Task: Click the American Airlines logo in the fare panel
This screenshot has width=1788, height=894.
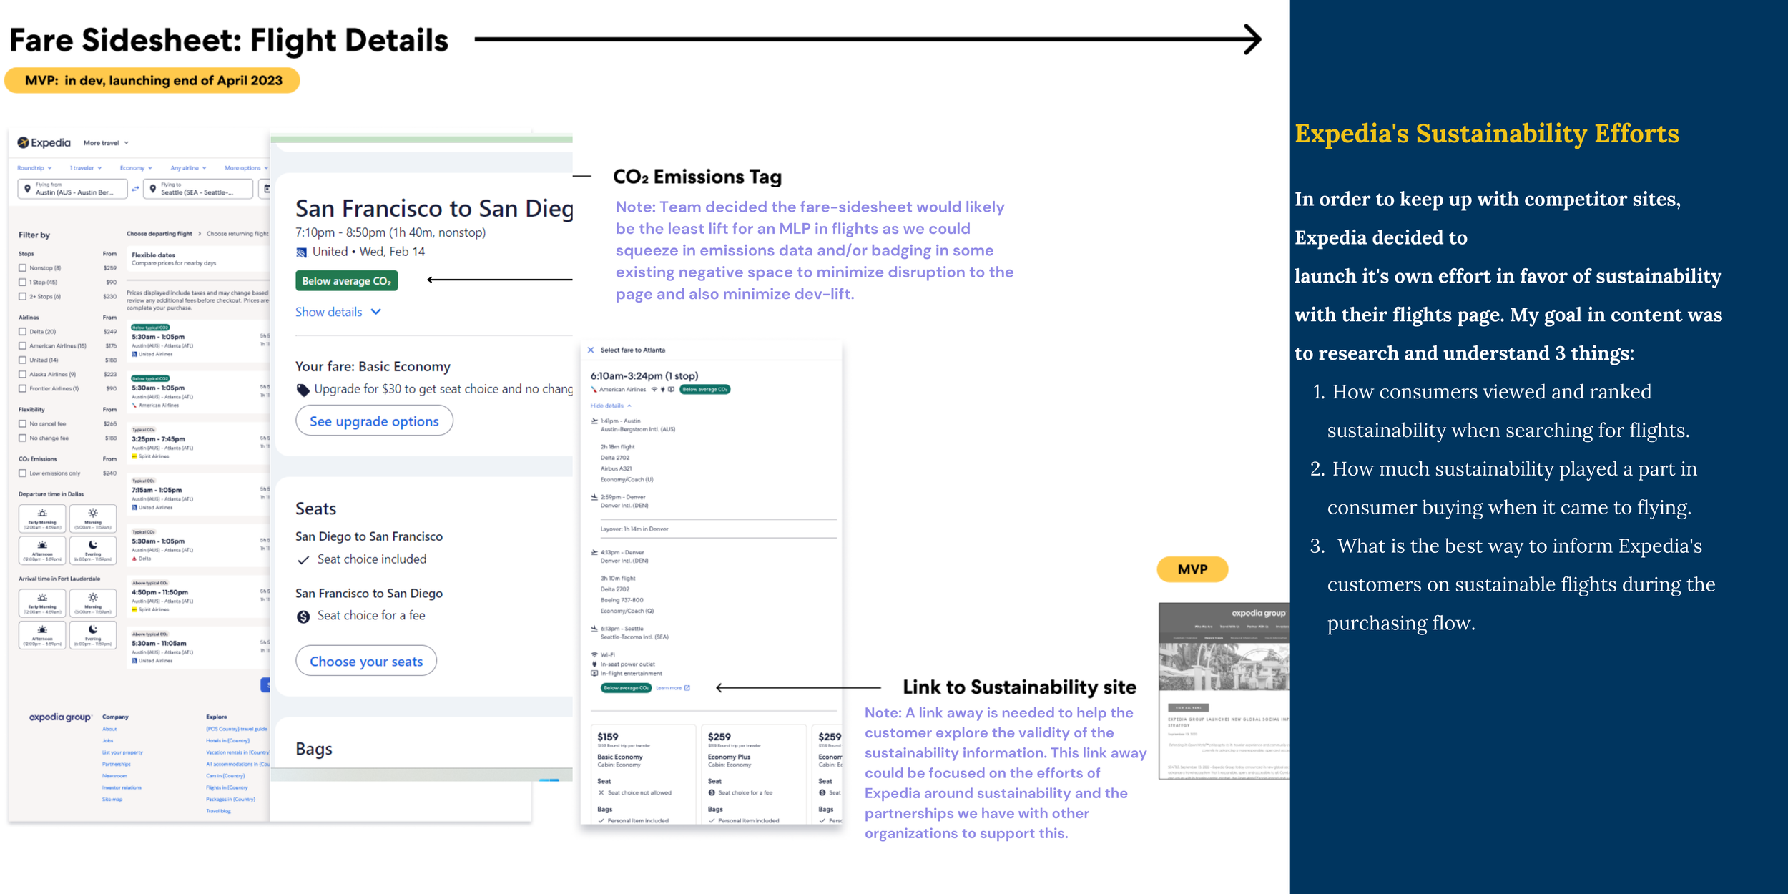Action: coord(594,390)
